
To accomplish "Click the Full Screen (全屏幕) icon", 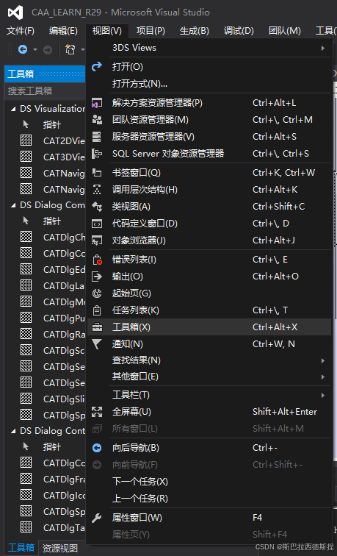I will [97, 412].
